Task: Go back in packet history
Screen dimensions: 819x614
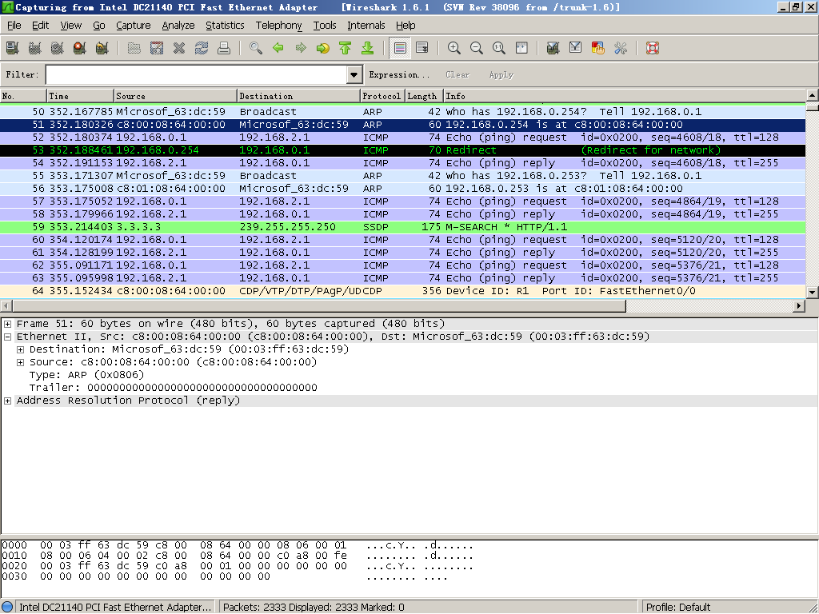Action: [278, 48]
